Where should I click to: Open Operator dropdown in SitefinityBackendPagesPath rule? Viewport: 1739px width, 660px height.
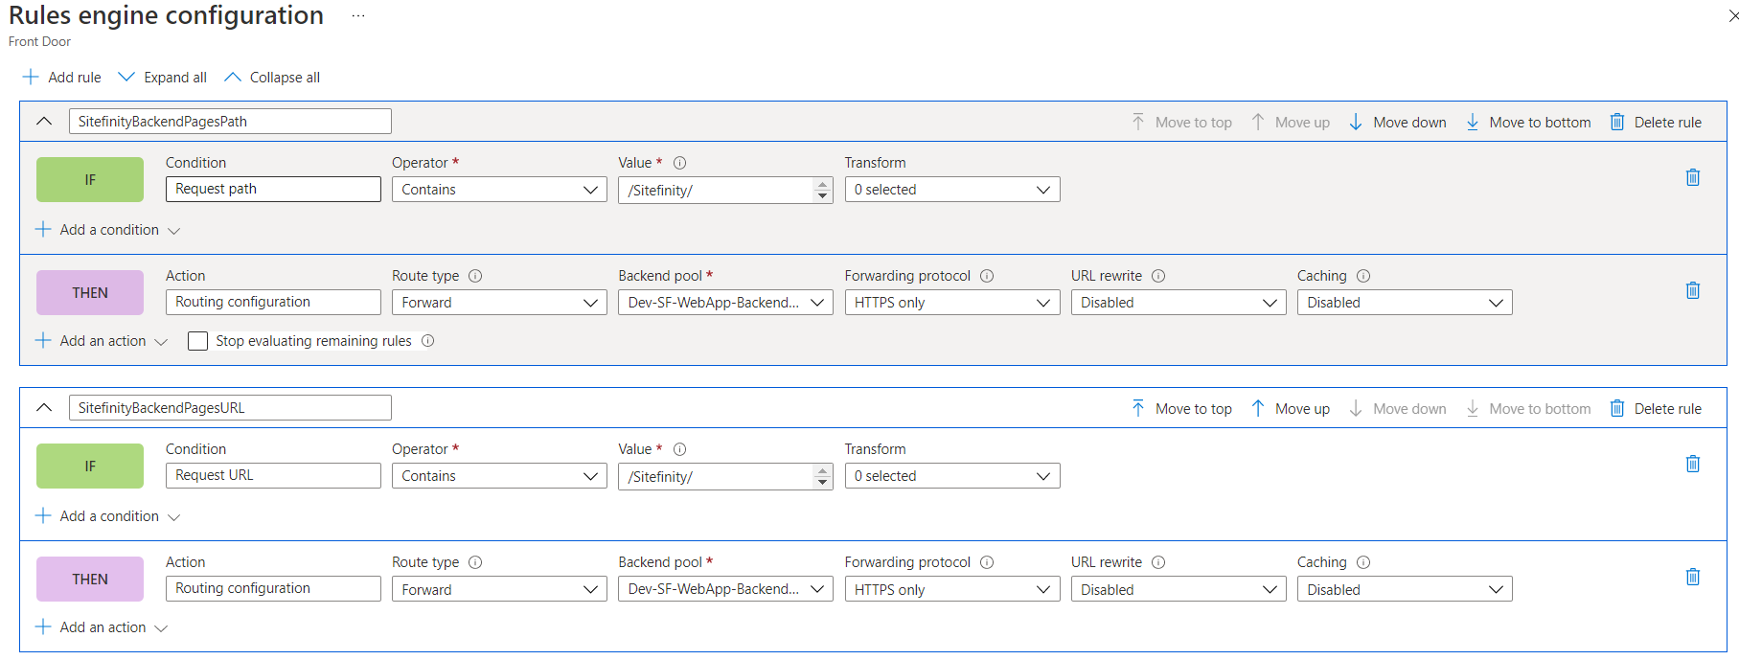pyautogui.click(x=499, y=190)
